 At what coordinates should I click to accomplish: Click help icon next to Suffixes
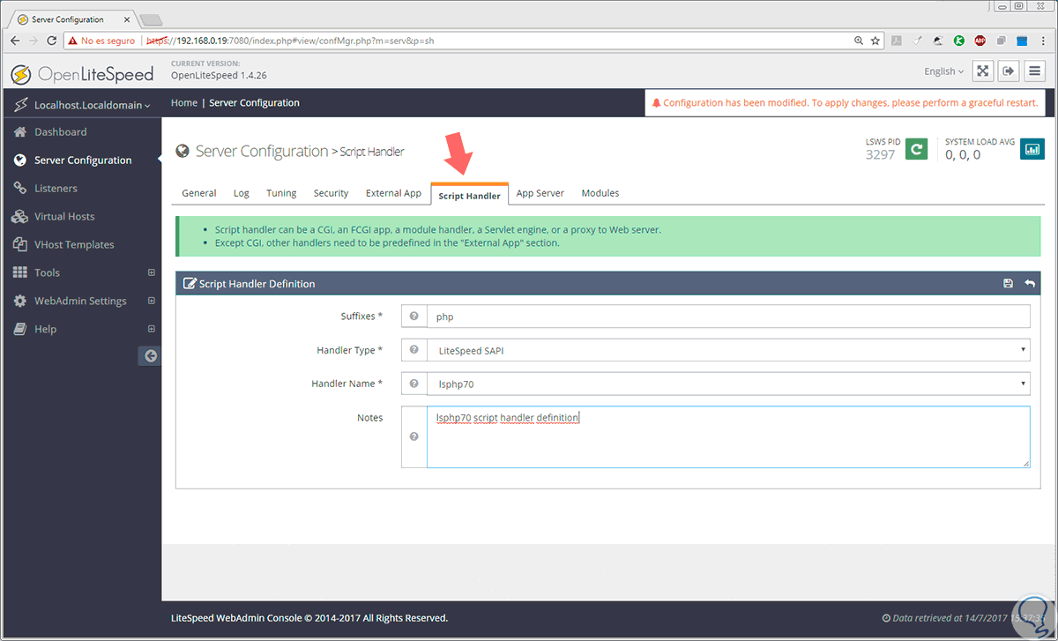pyautogui.click(x=414, y=316)
